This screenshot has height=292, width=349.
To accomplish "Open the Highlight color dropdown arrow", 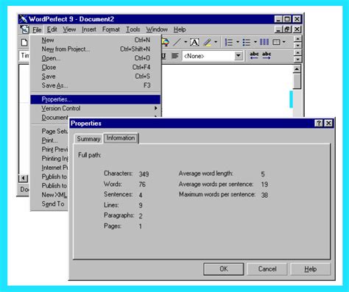I will (216, 42).
